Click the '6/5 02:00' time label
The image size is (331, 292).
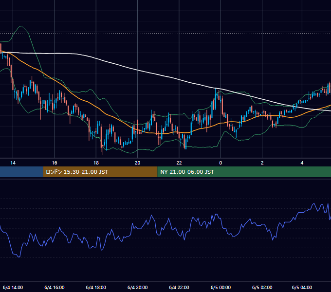pos(262,287)
